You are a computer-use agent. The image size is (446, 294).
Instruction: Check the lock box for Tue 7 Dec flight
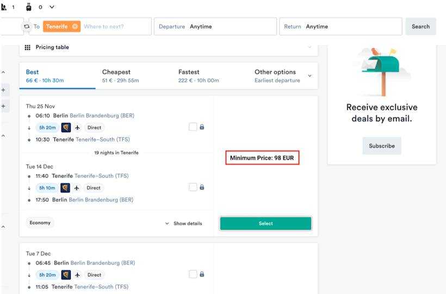click(x=193, y=274)
